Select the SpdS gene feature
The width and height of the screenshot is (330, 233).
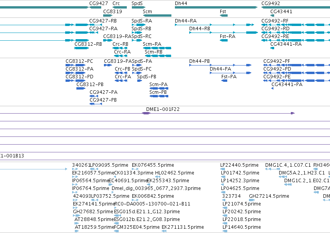click(138, 7)
